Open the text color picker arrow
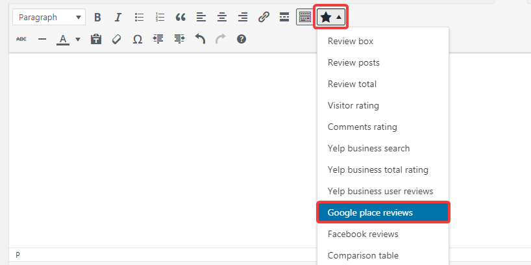 pyautogui.click(x=78, y=40)
